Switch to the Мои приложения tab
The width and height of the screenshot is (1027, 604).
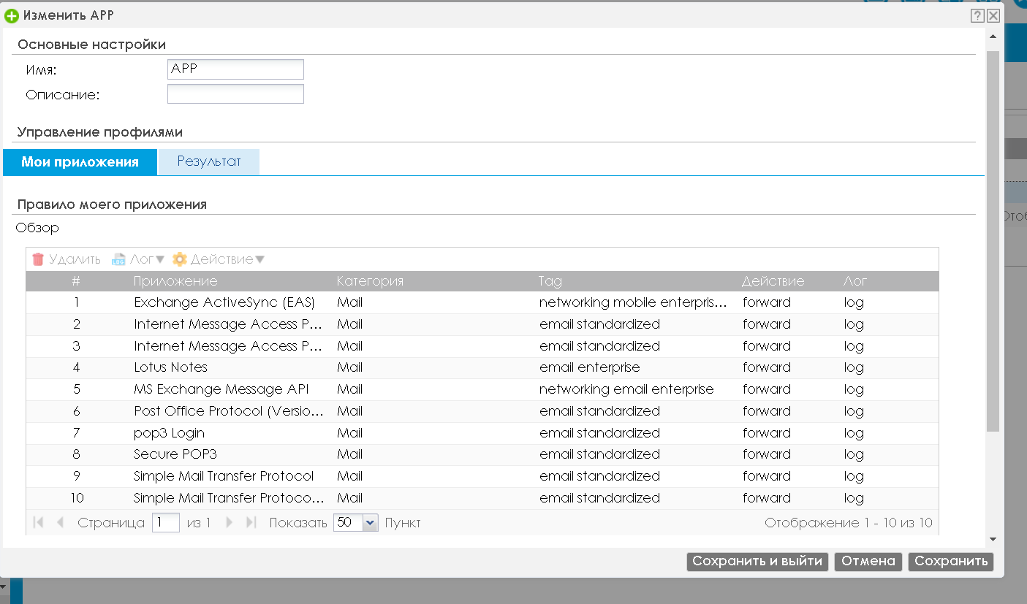point(80,162)
